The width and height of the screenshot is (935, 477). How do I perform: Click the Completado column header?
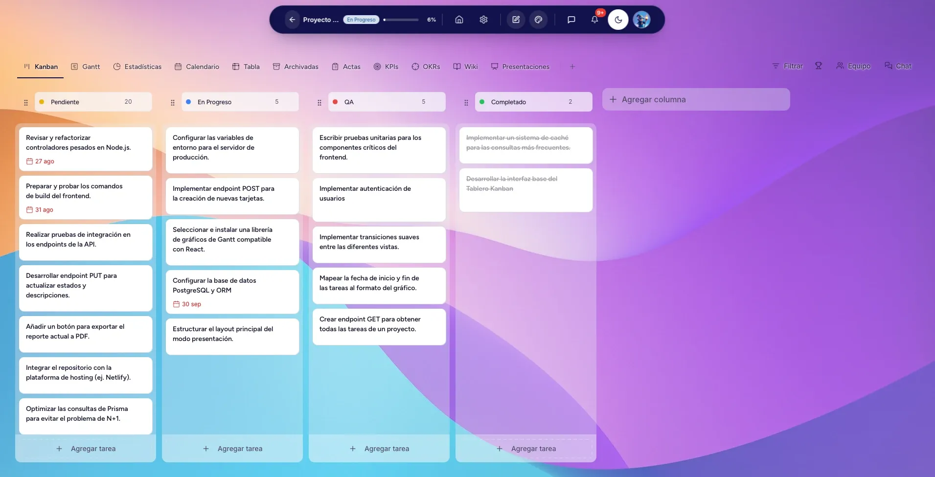coord(533,102)
